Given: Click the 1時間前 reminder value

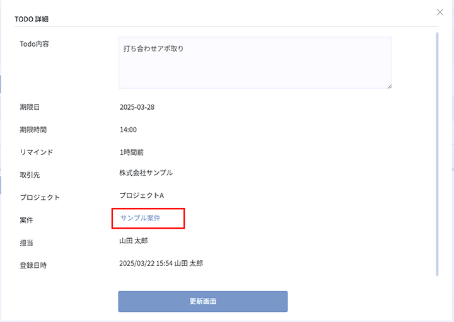Looking at the screenshot, I should (x=132, y=152).
